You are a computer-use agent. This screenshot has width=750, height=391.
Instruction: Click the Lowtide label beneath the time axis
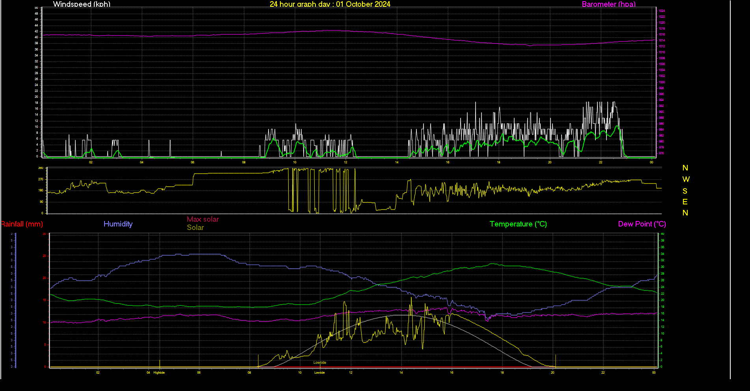tap(319, 372)
